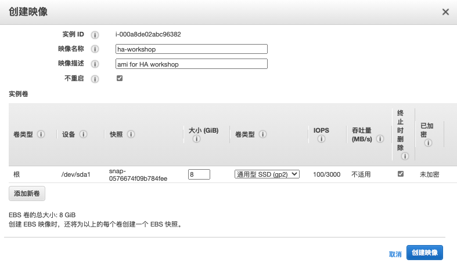Click info icon under IOPS header

tap(321, 139)
